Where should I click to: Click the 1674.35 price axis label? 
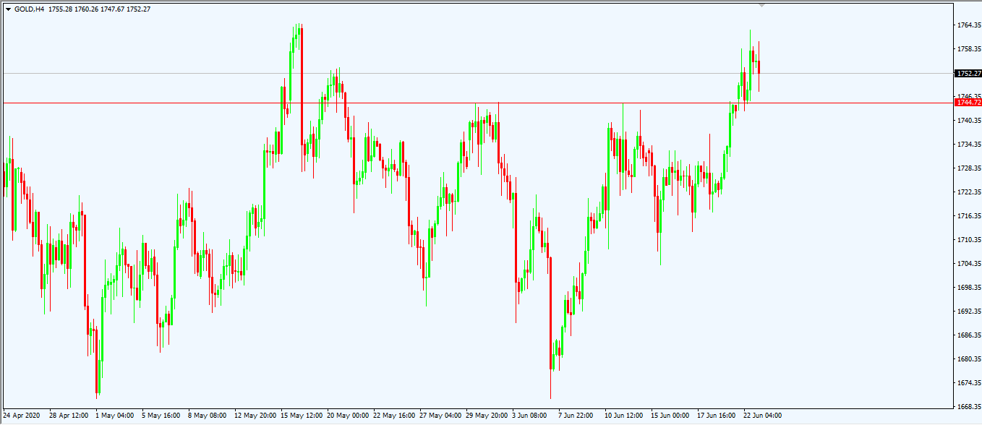(x=969, y=383)
